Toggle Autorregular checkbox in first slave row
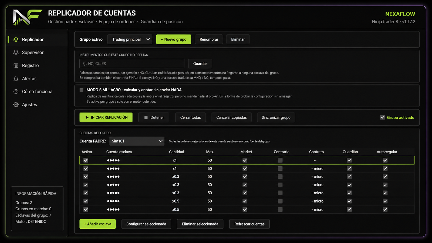 click(385, 160)
